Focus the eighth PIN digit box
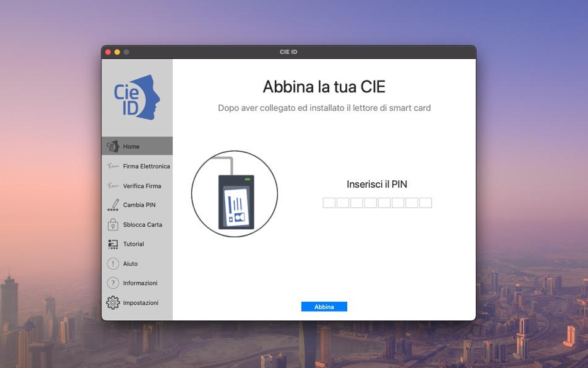This screenshot has height=368, width=588. click(425, 203)
